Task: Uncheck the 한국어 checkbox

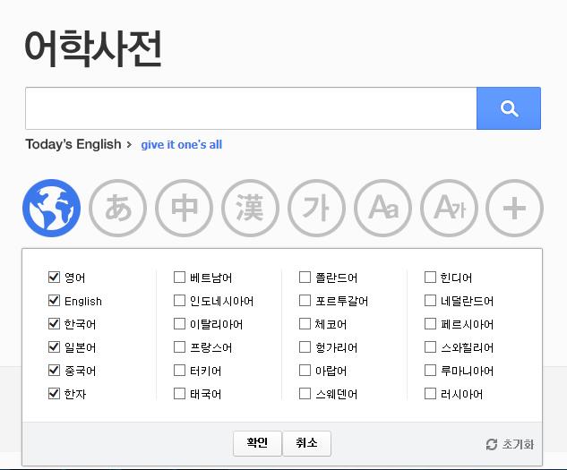Action: (54, 323)
